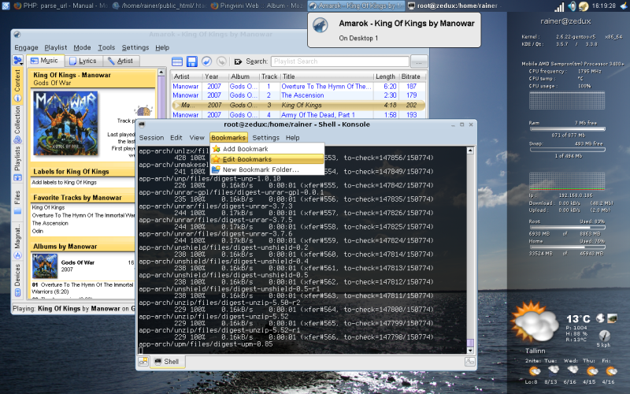Click the globe icon in weather widget
The width and height of the screenshot is (630, 394).
(600, 318)
